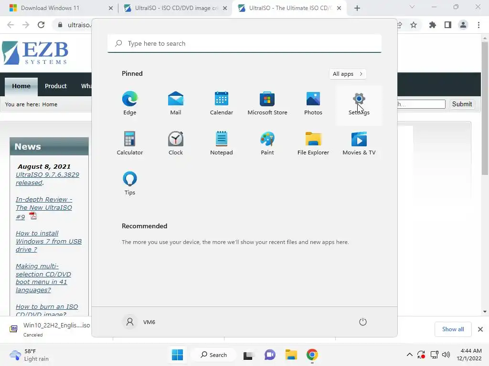The image size is (489, 366).
Task: Click the Show all downloads button
Action: [x=453, y=329]
